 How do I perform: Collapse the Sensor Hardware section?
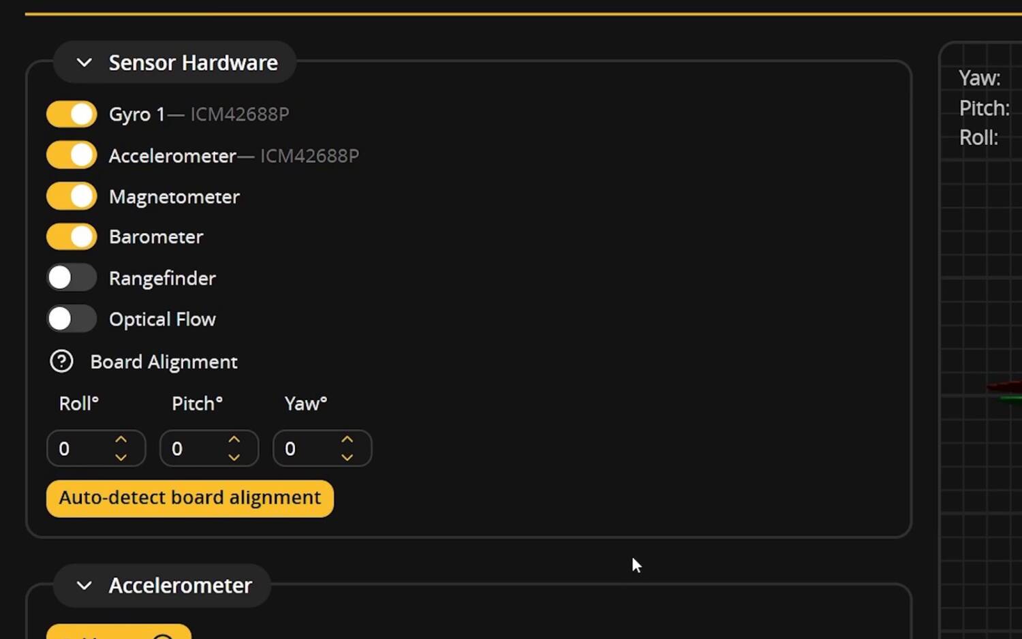click(84, 63)
